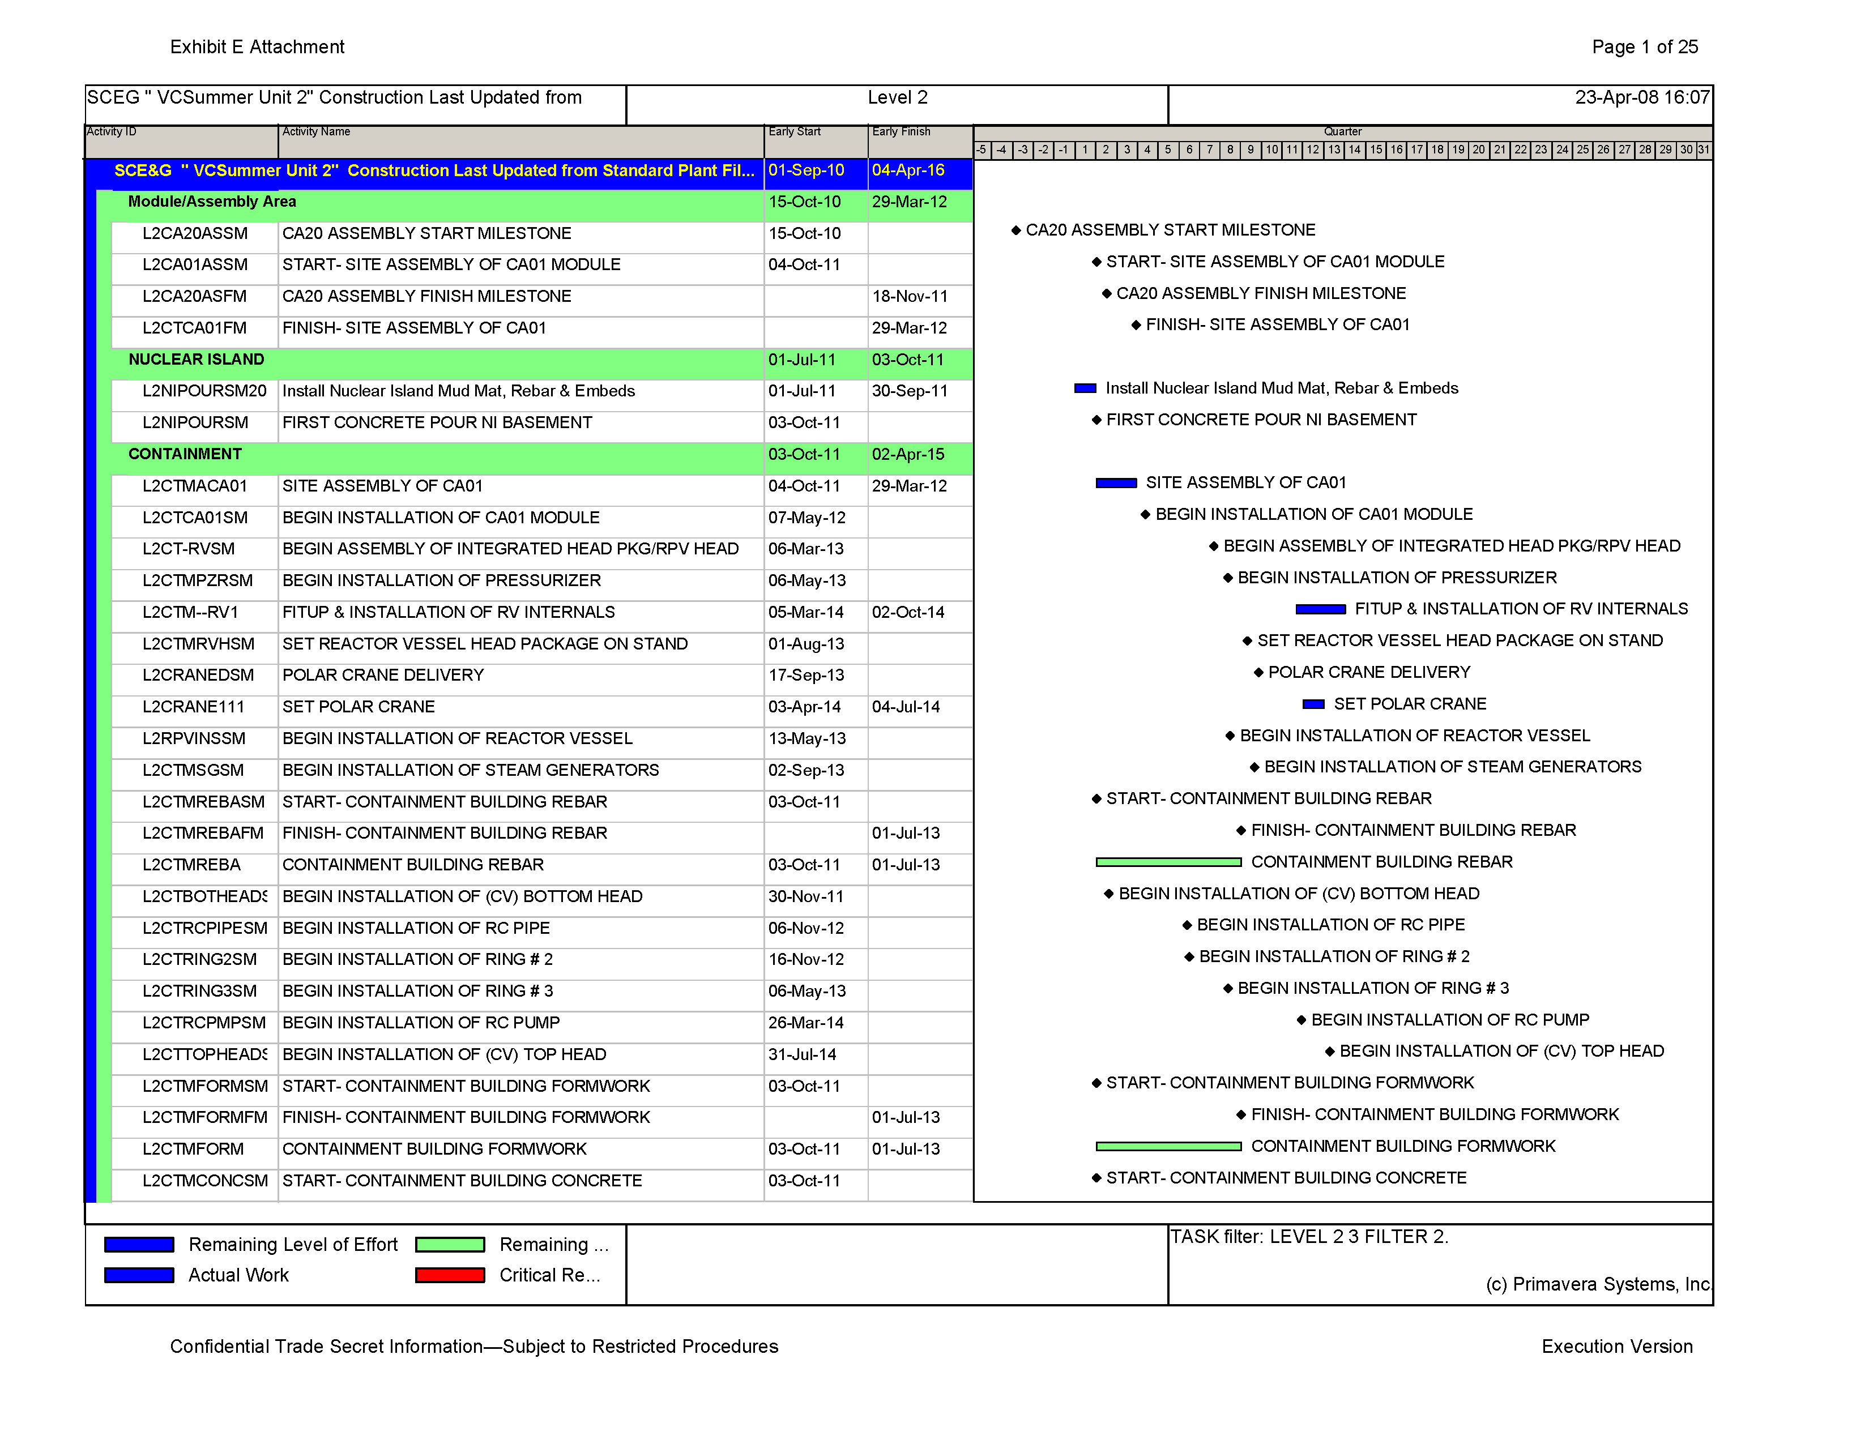This screenshot has width=1869, height=1444.
Task: Click the Quarter timescale header
Action: [1343, 132]
